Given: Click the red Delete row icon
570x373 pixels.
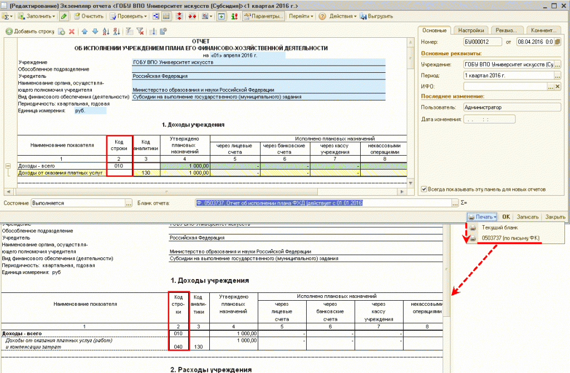Looking at the screenshot, I should point(71,32).
